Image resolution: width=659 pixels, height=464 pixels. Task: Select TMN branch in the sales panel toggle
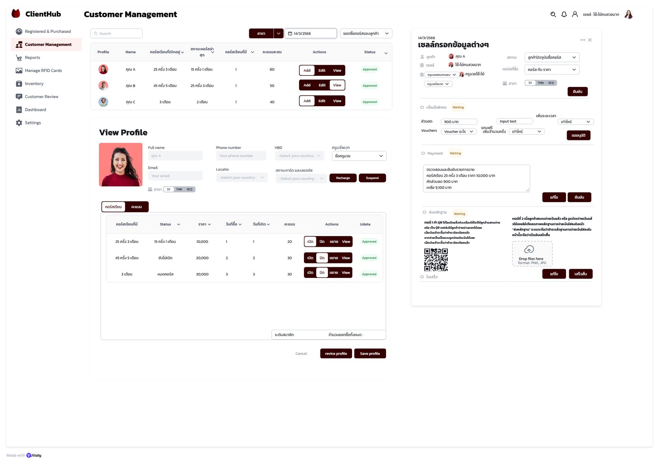(x=541, y=83)
